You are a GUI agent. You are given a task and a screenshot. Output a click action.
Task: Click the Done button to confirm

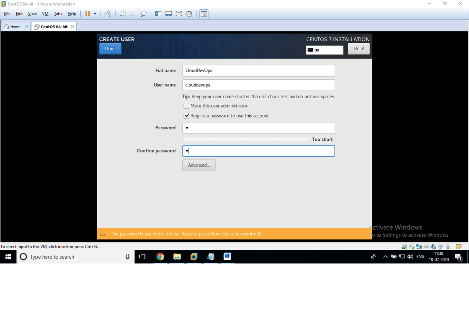(110, 49)
